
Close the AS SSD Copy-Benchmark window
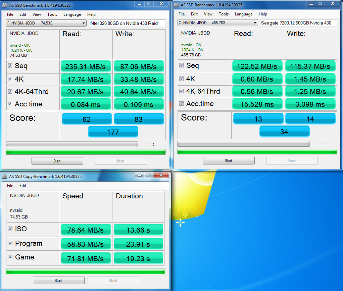(162, 175)
